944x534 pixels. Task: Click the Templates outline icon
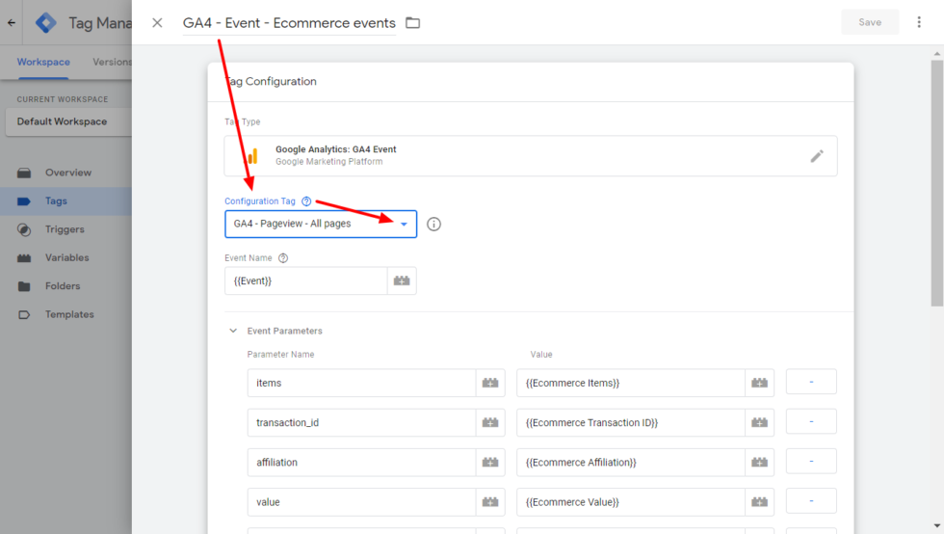24,314
